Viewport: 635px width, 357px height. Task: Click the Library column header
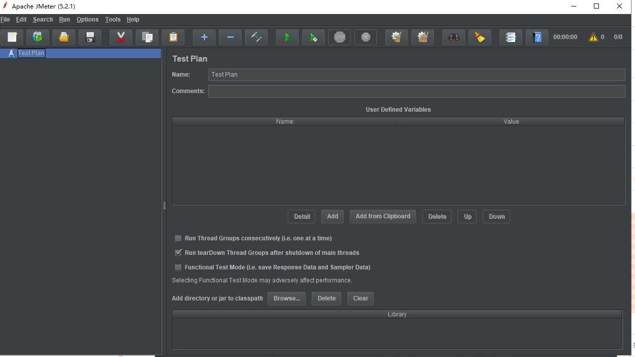(x=397, y=314)
